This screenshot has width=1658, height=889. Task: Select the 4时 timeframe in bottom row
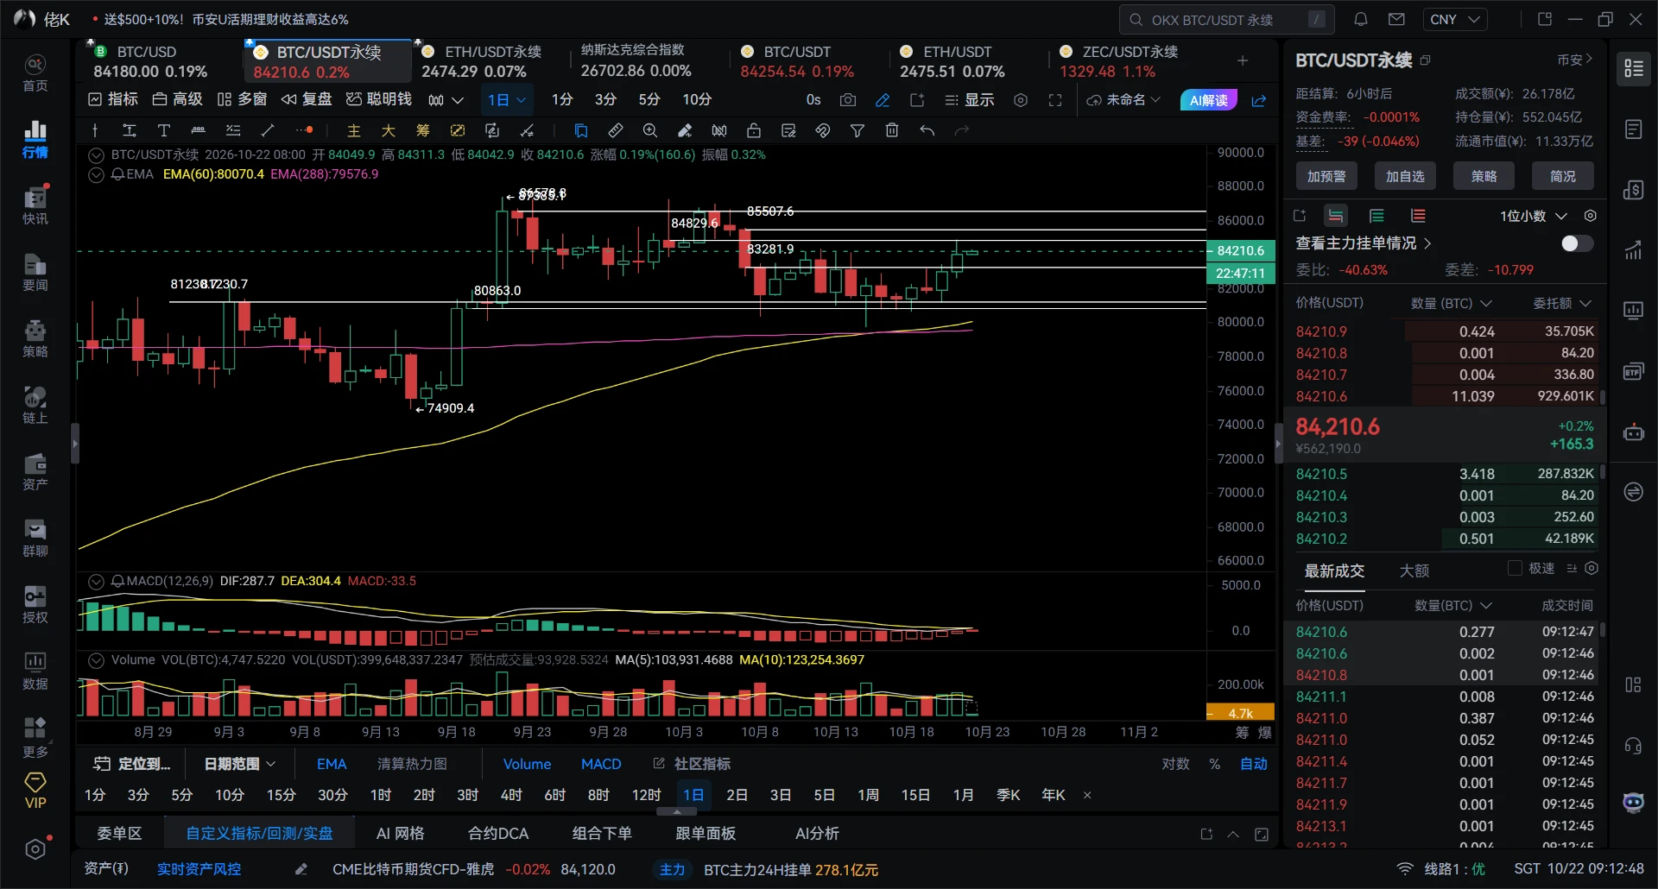click(511, 795)
